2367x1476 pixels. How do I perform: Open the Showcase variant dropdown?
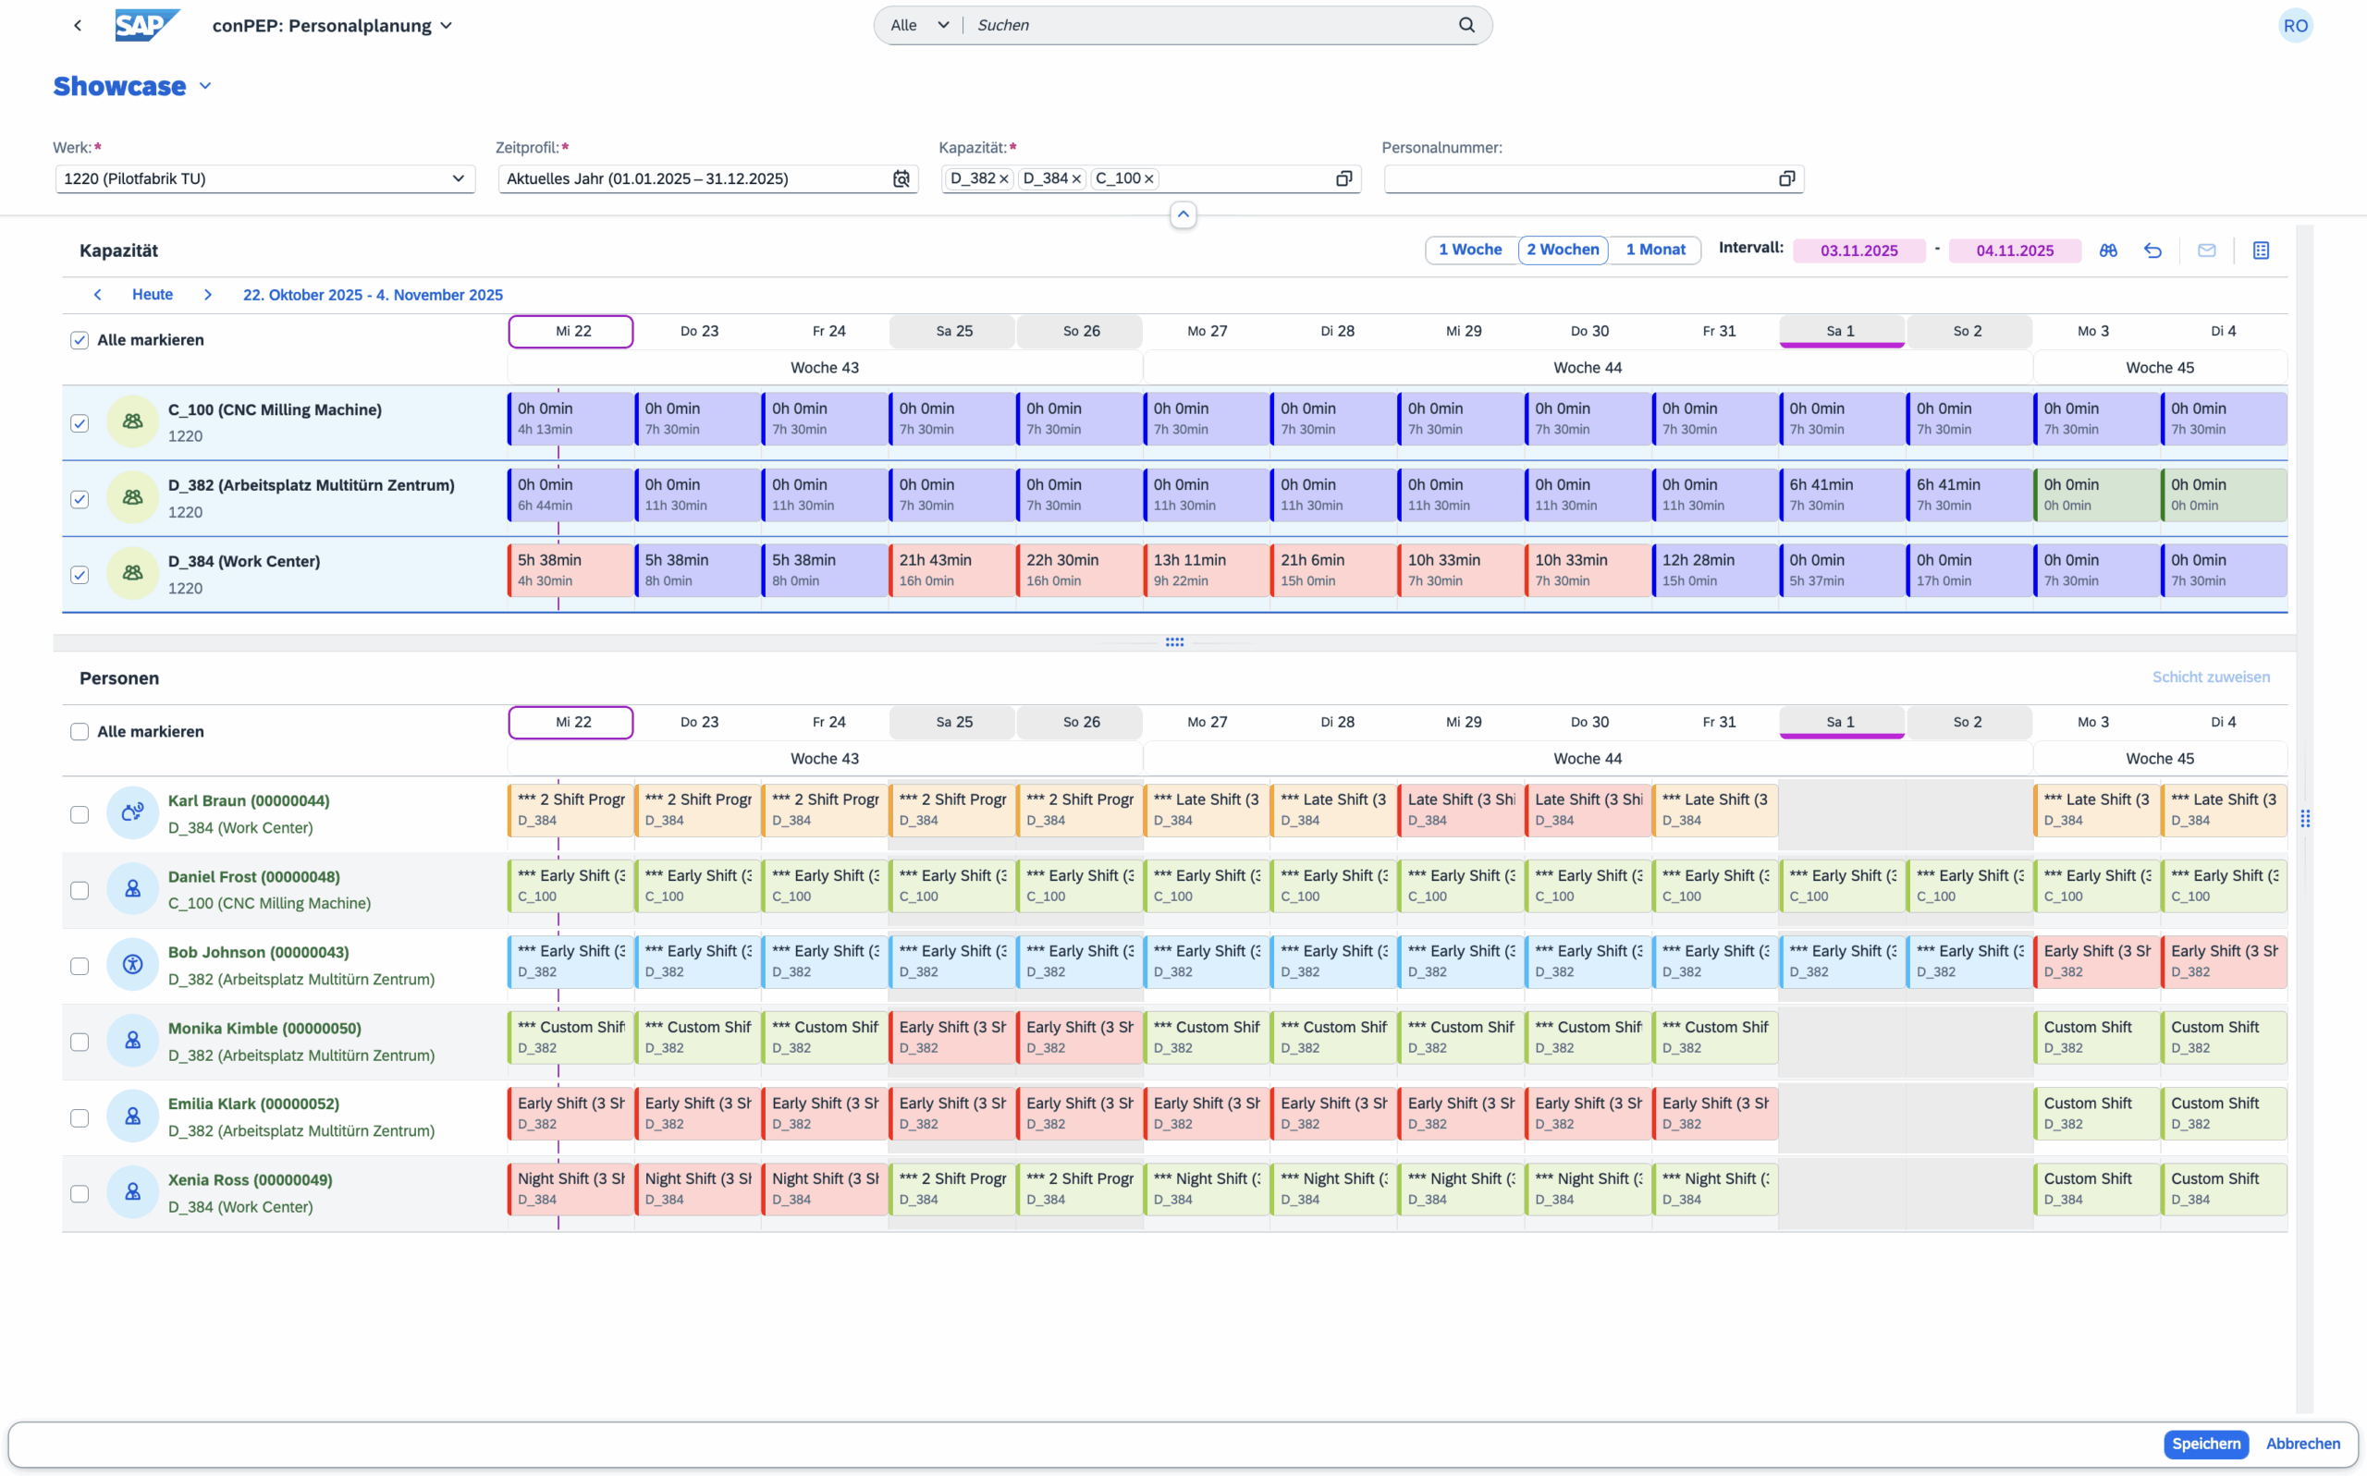205,86
